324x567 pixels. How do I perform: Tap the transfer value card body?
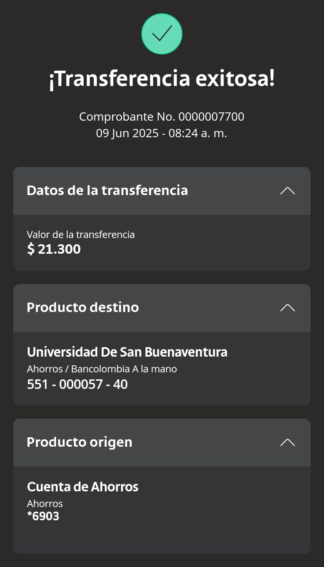click(162, 243)
